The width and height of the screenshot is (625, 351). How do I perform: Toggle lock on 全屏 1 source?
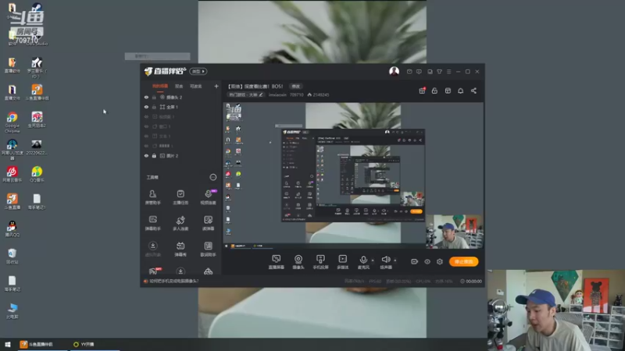[x=154, y=107]
